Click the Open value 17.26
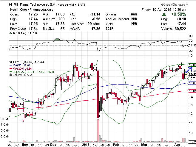Screen dimensions: 196x147 (x=33, y=14)
